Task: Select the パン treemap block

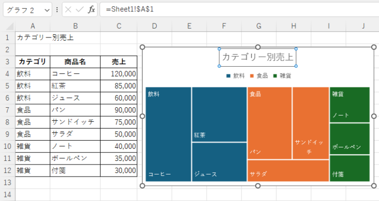Action: point(270,123)
